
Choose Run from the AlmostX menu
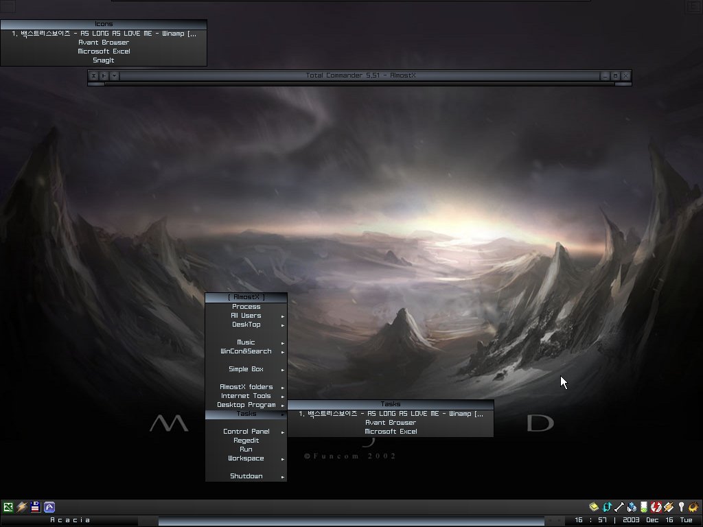click(246, 449)
